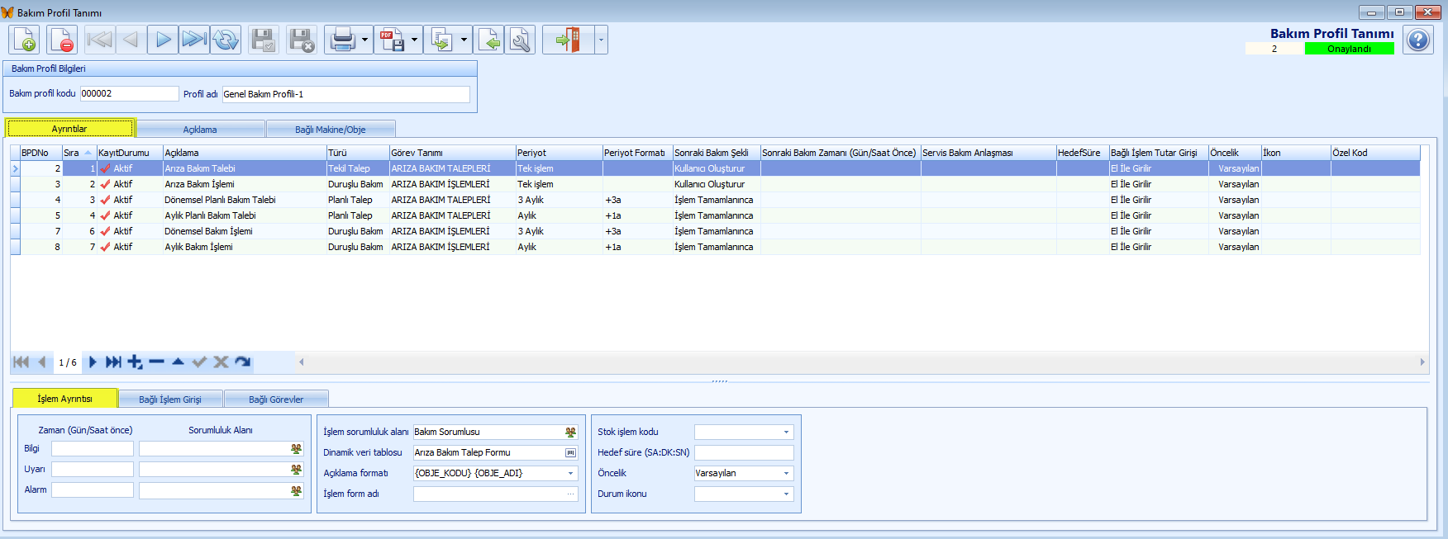Expand the Durum ikonu dropdown
Screen dimensions: 1448x539
point(786,494)
